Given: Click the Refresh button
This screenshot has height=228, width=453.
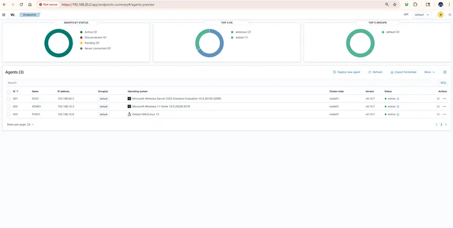Looking at the screenshot, I should tap(375, 72).
